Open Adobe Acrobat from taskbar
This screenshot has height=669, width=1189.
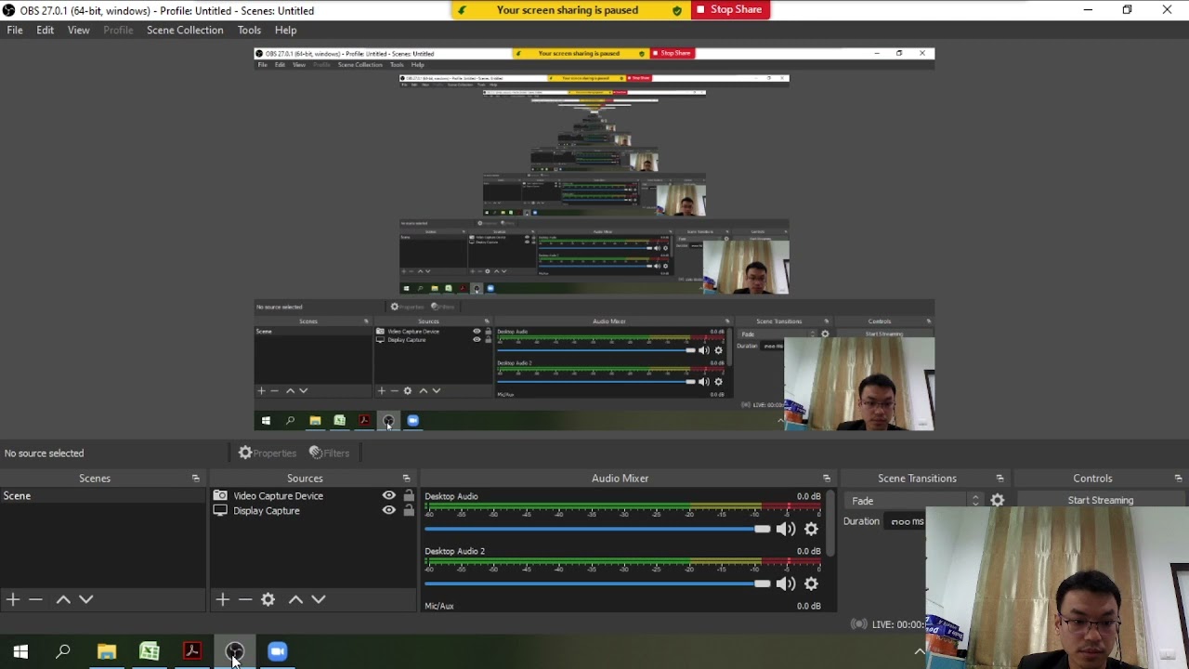[x=192, y=651]
